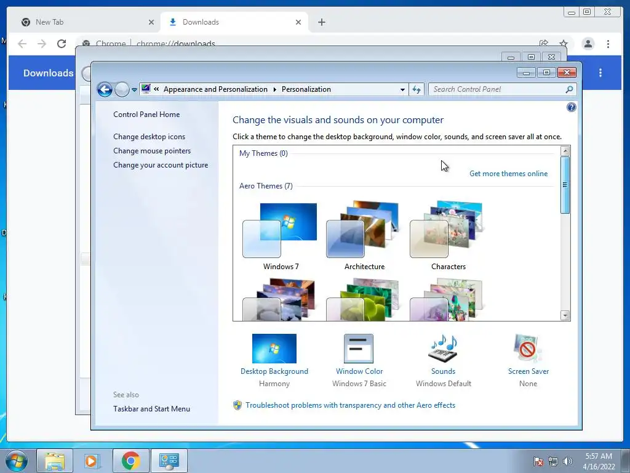Image resolution: width=630 pixels, height=473 pixels.
Task: Maximize the Personalization window
Action: [x=546, y=73]
